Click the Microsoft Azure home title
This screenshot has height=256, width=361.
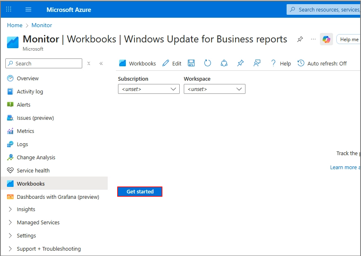(69, 10)
